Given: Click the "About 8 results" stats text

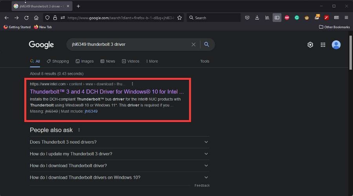Looking at the screenshot, I should click(57, 74).
